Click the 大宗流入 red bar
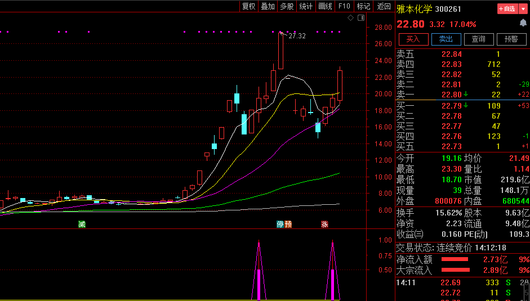The height and width of the screenshot is (301, 530). point(456,270)
